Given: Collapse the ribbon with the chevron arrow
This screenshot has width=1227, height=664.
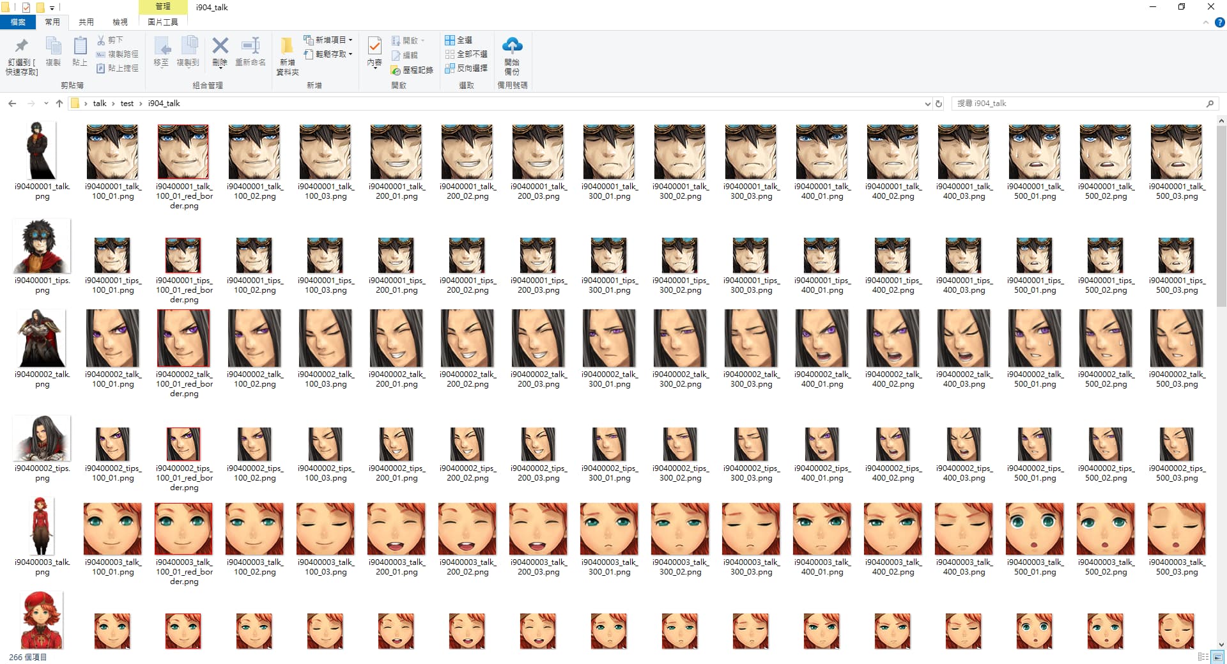Looking at the screenshot, I should pos(1206,22).
